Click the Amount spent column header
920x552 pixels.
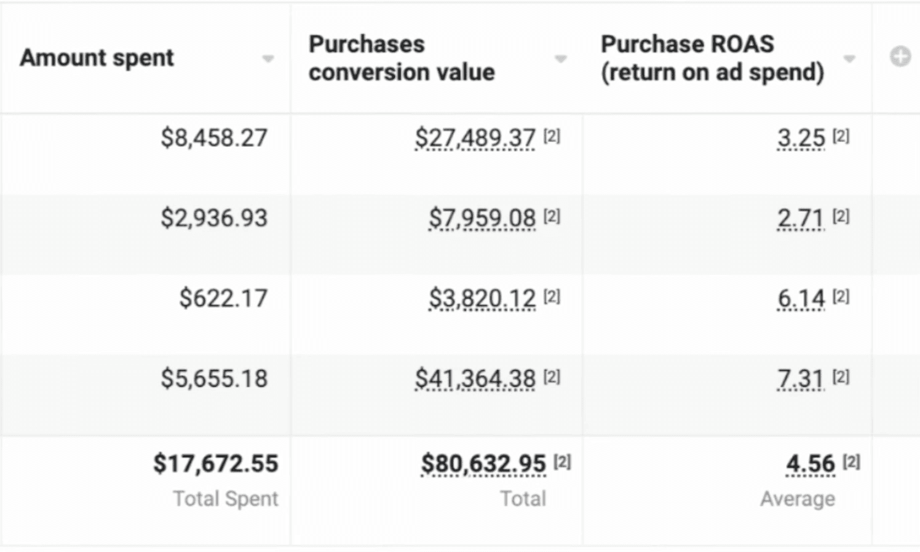click(x=97, y=58)
